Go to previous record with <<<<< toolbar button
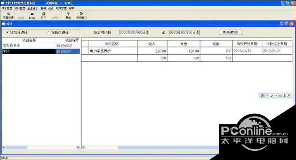This screenshot has height=160, width=296. click(x=21, y=18)
